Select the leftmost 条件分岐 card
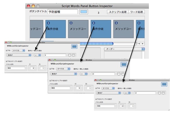The height and width of the screenshot is (116, 171). click(x=56, y=29)
